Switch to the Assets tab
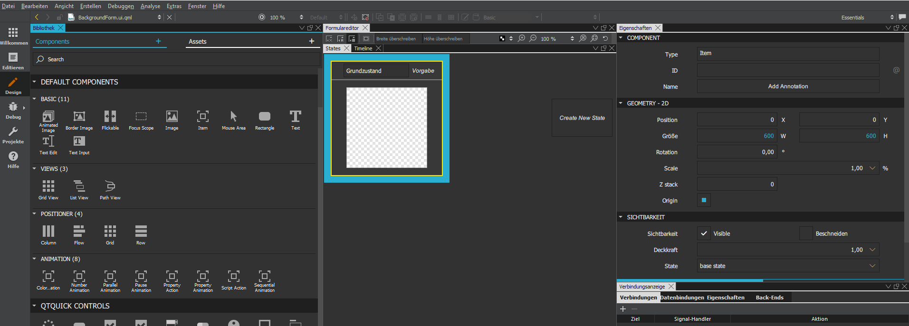Viewport: 909px width, 326px height. (198, 42)
